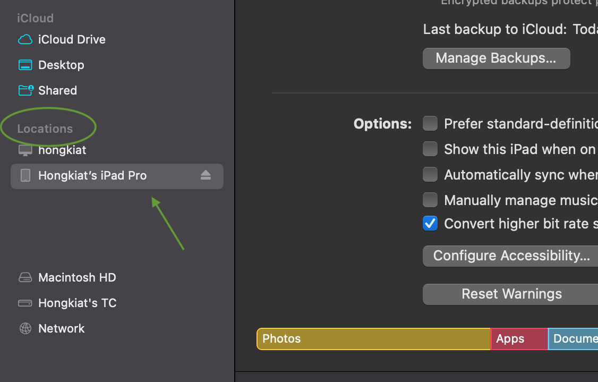Click the Hongkiat's TC disk icon
This screenshot has width=598, height=382.
click(25, 303)
